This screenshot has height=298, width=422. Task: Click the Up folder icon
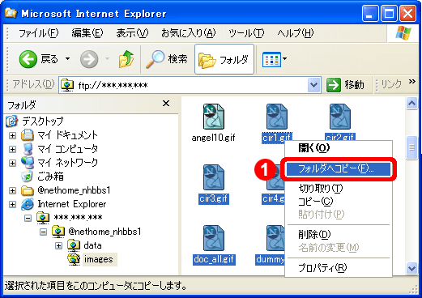pyautogui.click(x=126, y=59)
